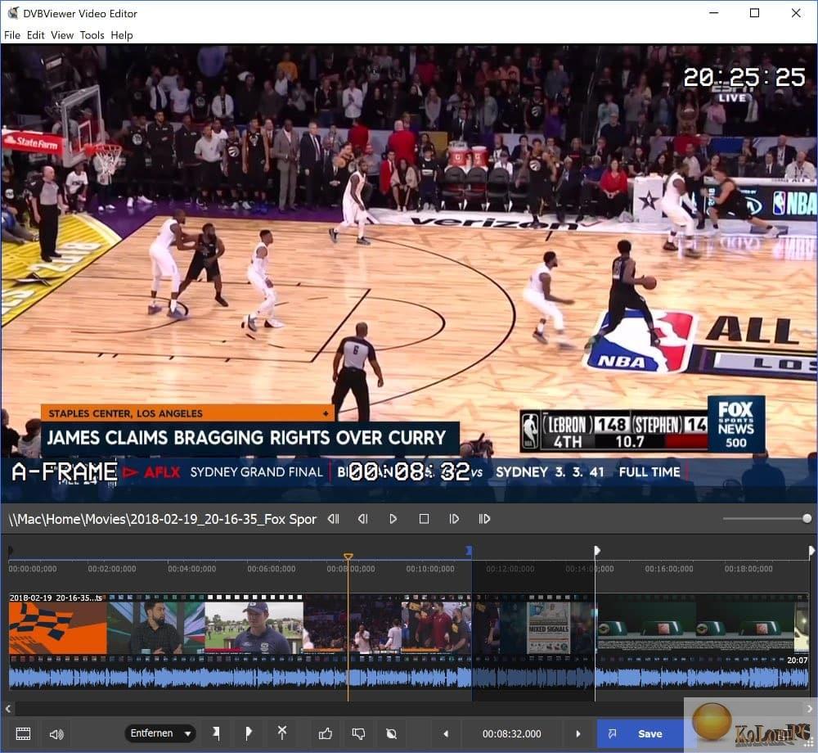Click the delete marker icon
The image size is (818, 753).
point(281,733)
